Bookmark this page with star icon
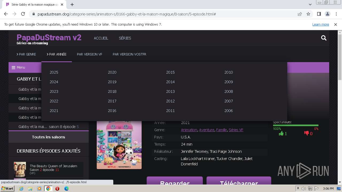 coord(308,14)
